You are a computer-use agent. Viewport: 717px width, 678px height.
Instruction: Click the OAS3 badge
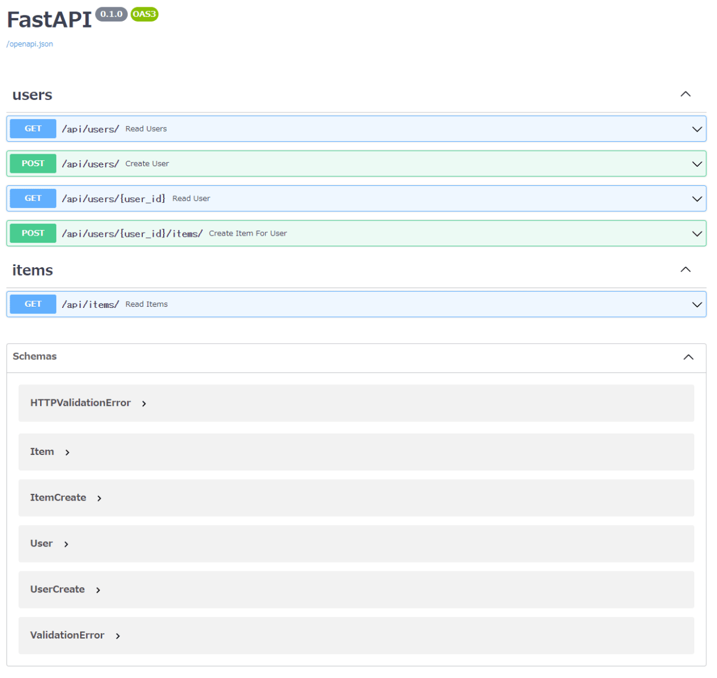[x=144, y=14]
